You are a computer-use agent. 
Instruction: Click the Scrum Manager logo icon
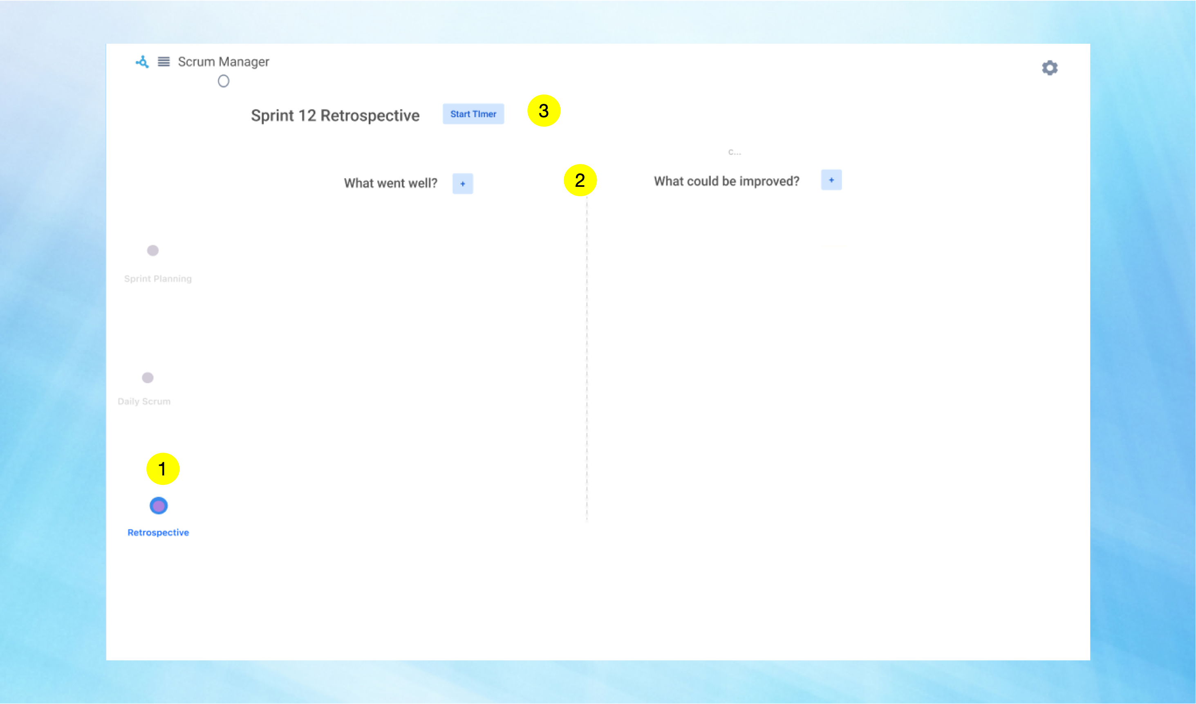pyautogui.click(x=142, y=62)
